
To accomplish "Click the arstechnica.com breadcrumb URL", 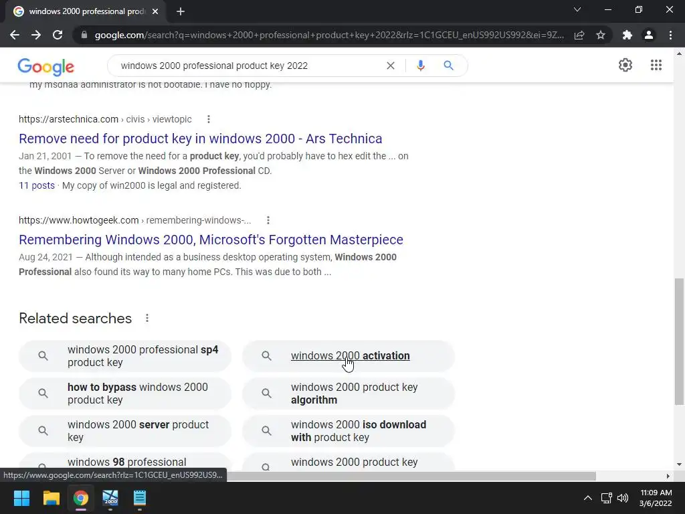I will pos(105,119).
